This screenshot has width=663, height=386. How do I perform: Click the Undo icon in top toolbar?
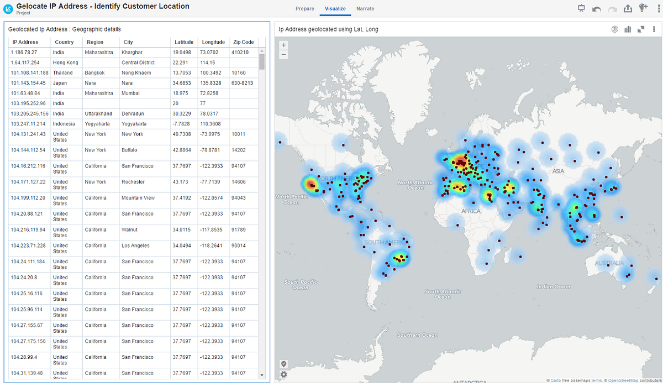click(x=597, y=8)
